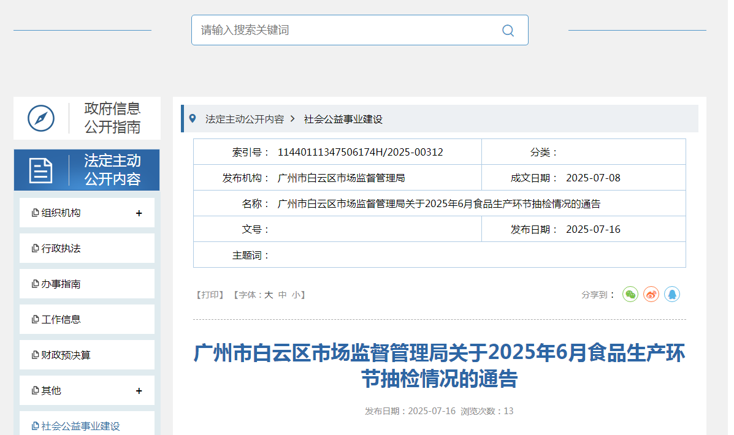The height and width of the screenshot is (435, 734).
Task: Open 工作信息 sidebar item
Action: pos(87,319)
